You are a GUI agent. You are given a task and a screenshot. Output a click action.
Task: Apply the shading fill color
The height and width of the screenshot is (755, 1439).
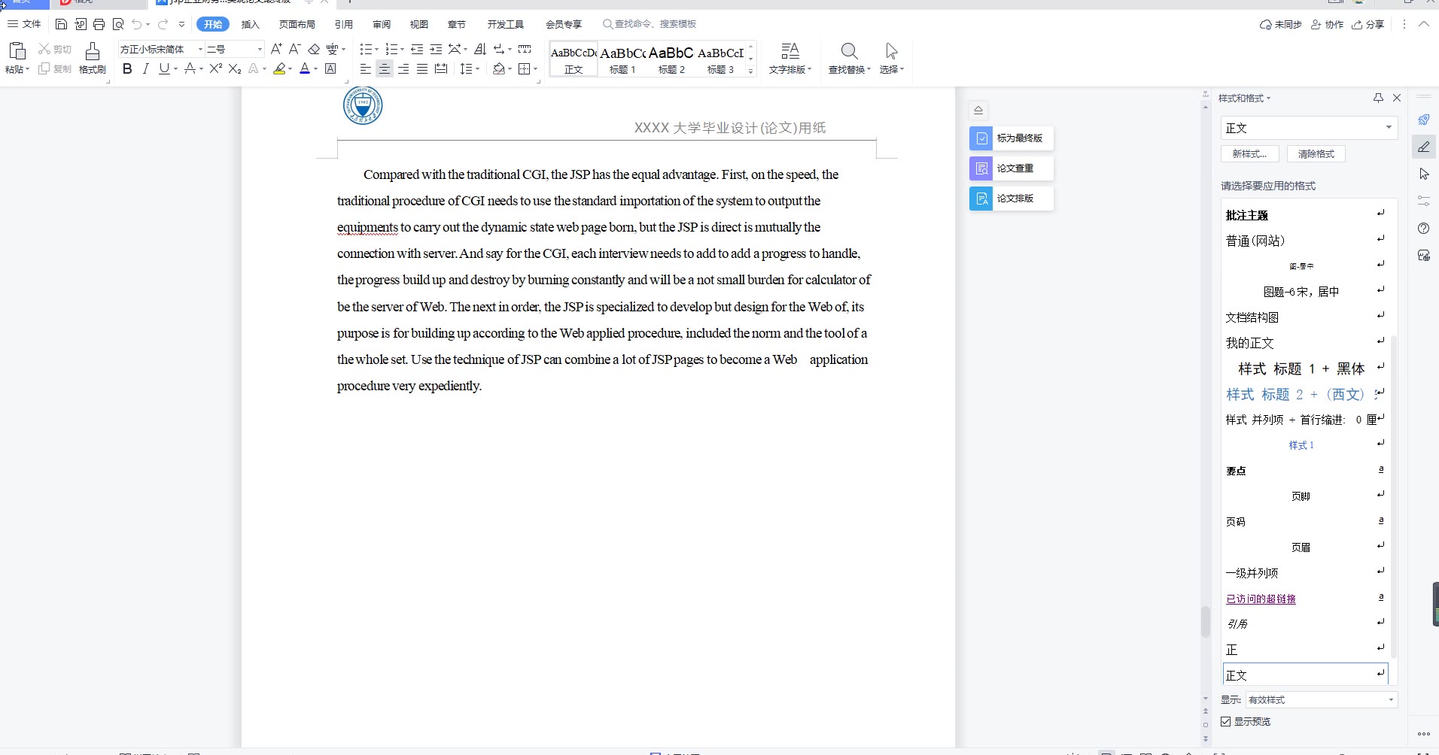tap(498, 68)
